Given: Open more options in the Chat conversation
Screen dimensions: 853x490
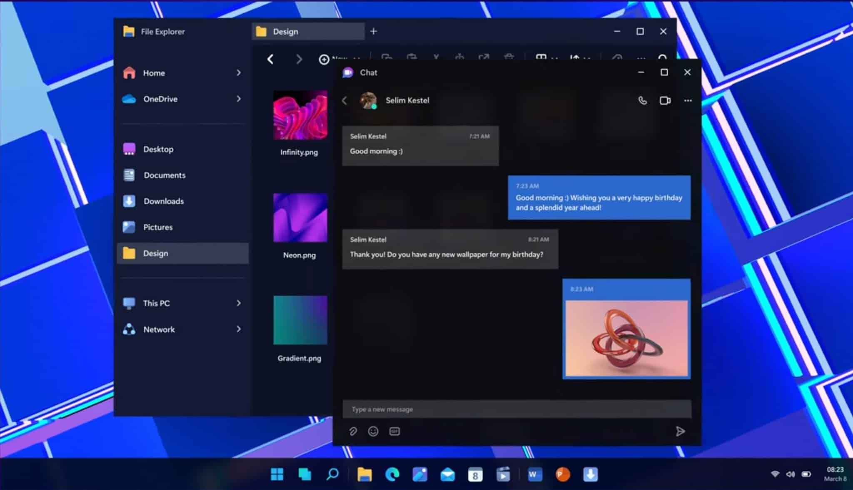Looking at the screenshot, I should [x=688, y=100].
